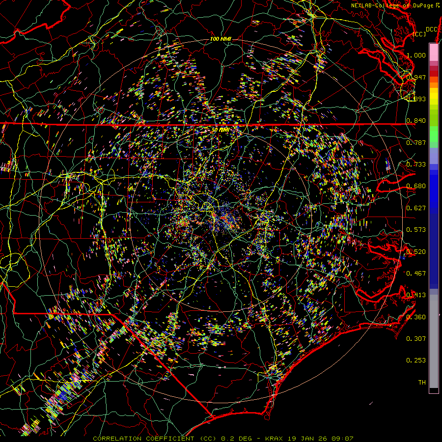Click the 0.307 legend value
The width and height of the screenshot is (442, 442).
pyautogui.click(x=416, y=338)
